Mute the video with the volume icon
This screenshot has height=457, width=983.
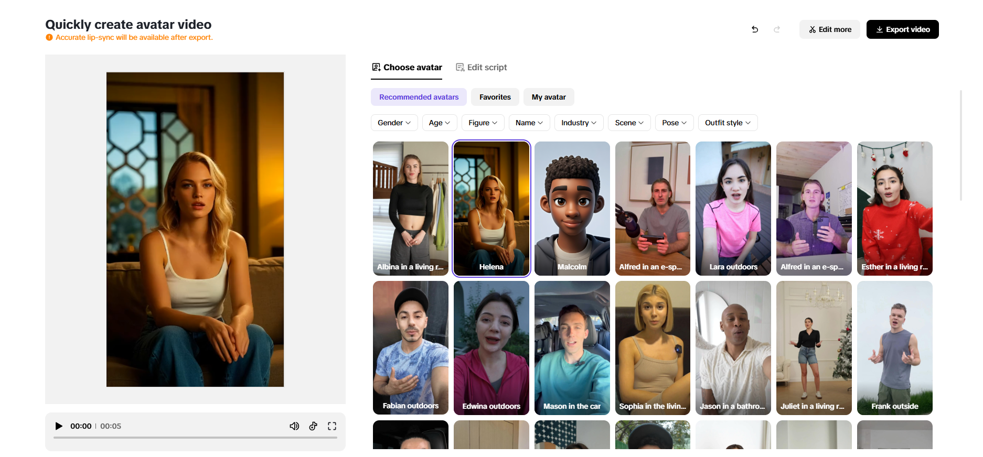294,426
